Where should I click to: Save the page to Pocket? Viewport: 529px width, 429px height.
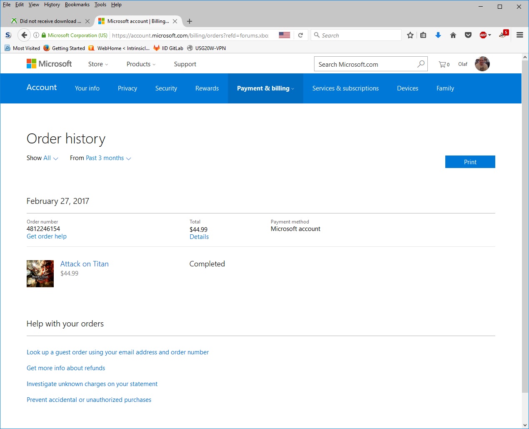pyautogui.click(x=468, y=35)
